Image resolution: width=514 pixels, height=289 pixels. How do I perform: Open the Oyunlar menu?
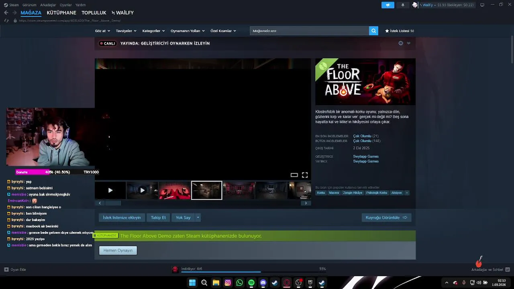65,5
